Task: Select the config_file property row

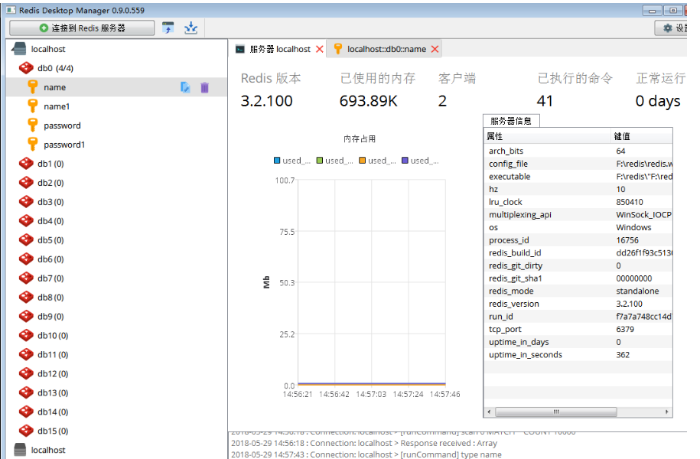Action: tap(578, 164)
